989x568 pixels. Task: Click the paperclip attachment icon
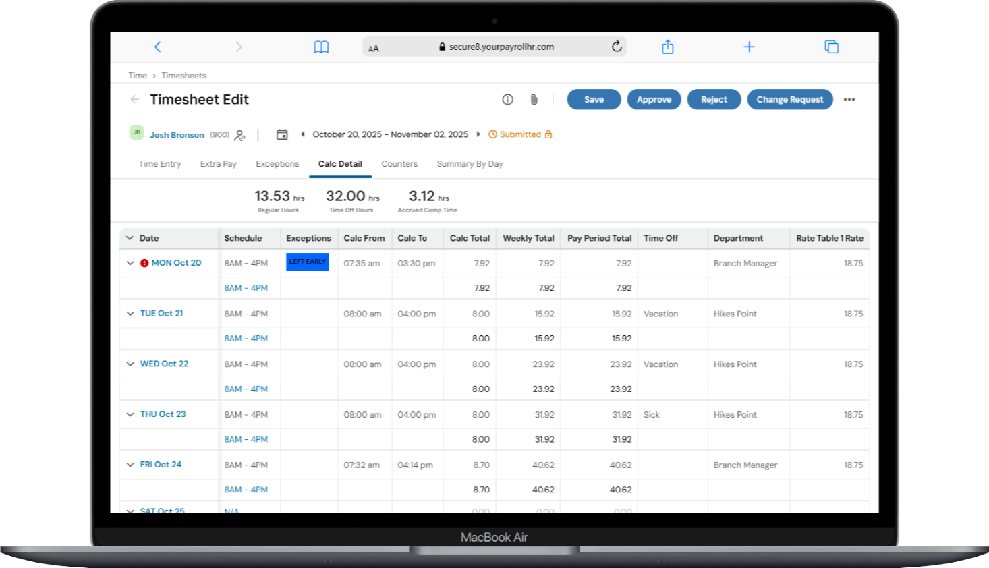tap(534, 99)
